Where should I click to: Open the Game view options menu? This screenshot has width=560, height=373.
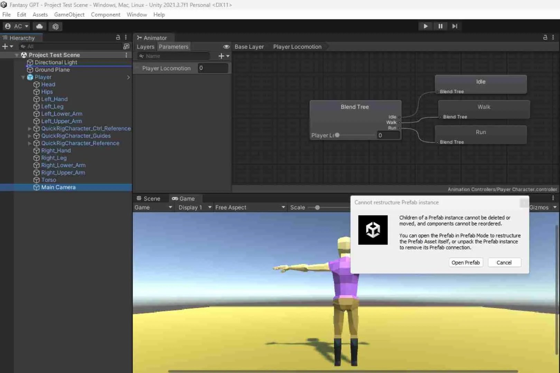pyautogui.click(x=553, y=198)
